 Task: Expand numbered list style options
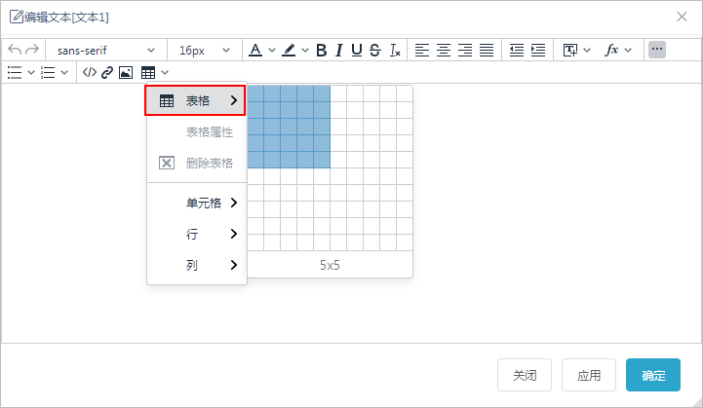[x=64, y=72]
